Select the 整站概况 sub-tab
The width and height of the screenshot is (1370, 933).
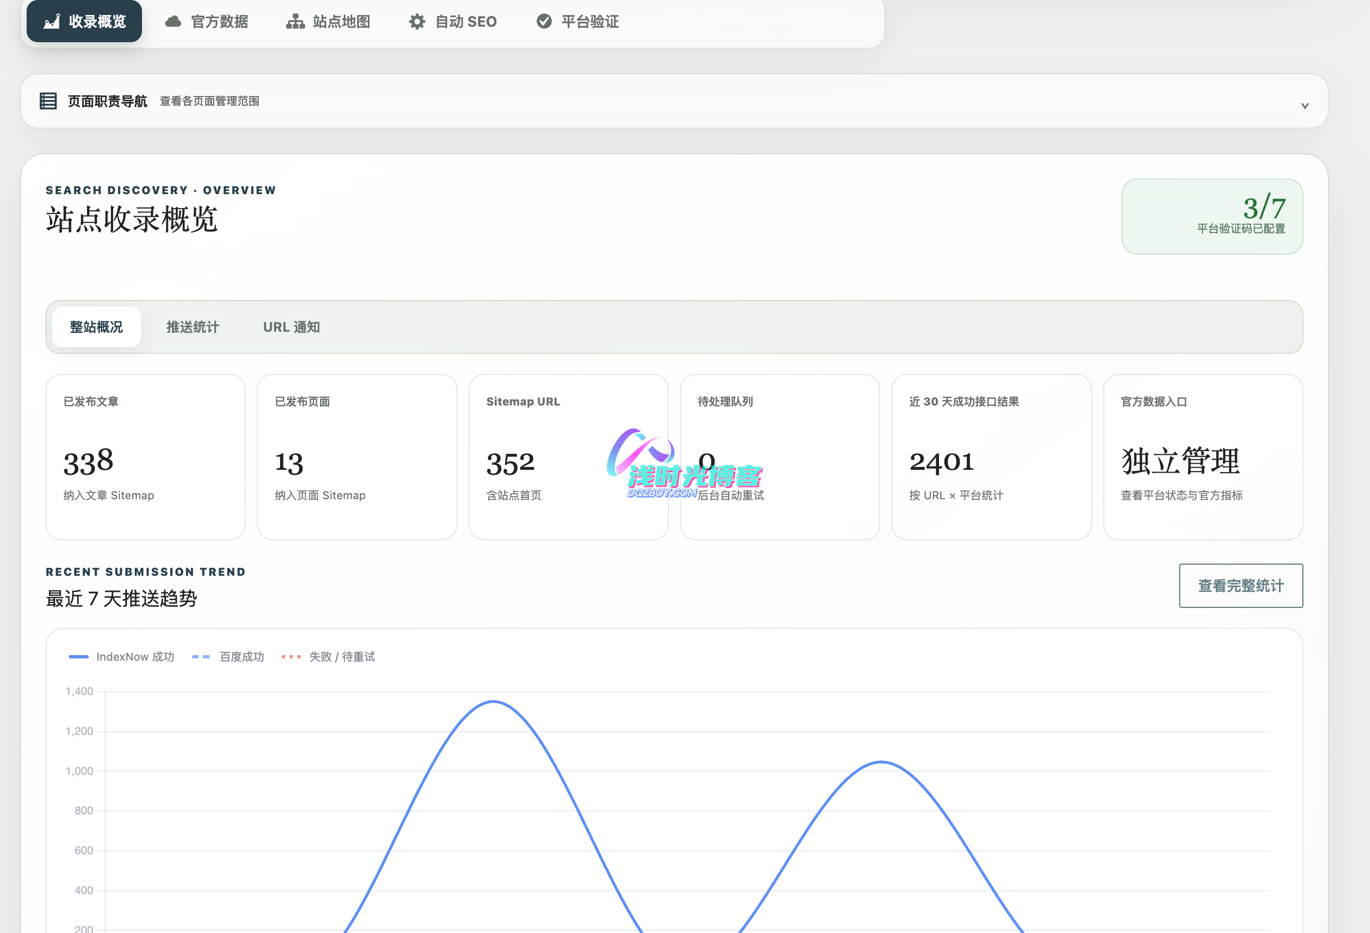pyautogui.click(x=97, y=327)
